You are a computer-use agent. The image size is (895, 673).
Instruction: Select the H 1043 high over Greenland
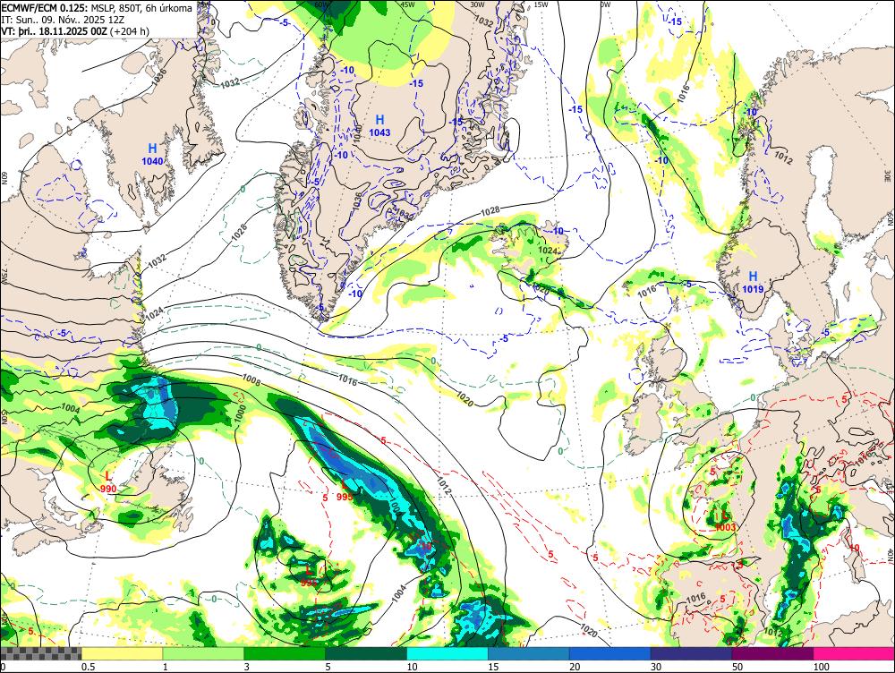point(379,125)
